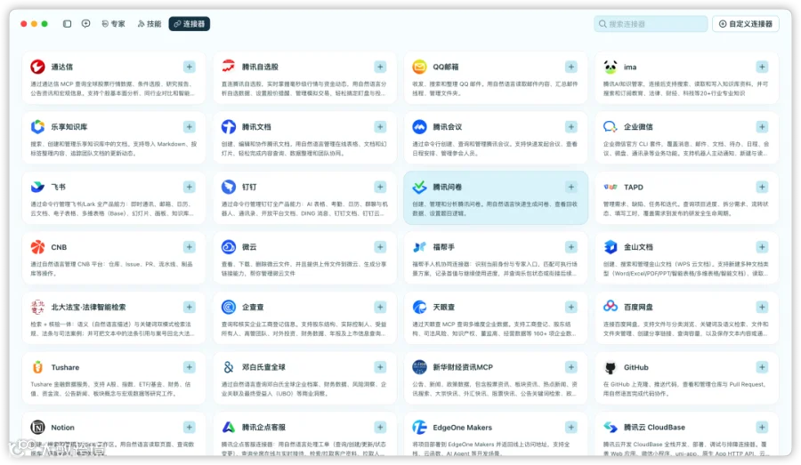Add the 企查查 connector
801x465 pixels.
click(380, 307)
